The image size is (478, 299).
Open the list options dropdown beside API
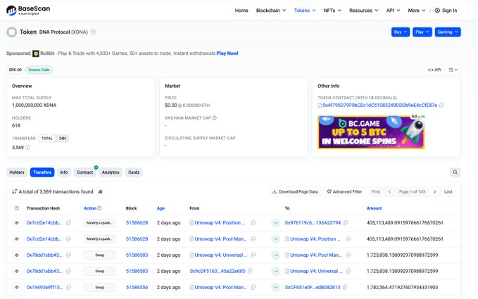tap(453, 70)
